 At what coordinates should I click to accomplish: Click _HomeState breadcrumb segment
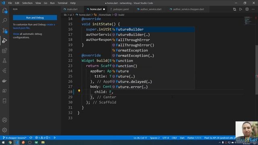point(105,15)
